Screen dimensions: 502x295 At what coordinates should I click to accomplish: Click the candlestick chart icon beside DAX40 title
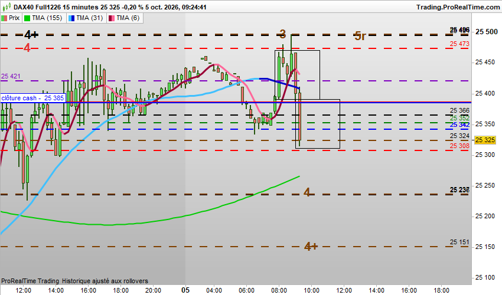click(6, 6)
